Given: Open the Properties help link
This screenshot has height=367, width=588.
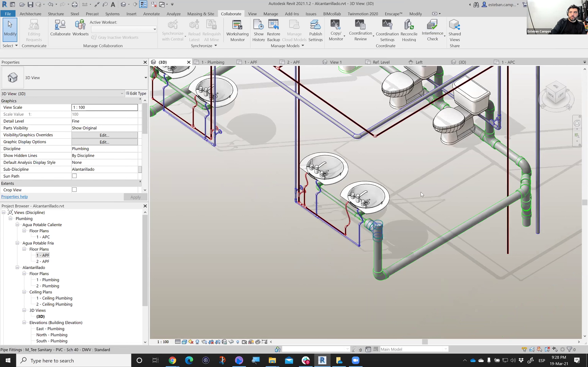Looking at the screenshot, I should pyautogui.click(x=15, y=197).
